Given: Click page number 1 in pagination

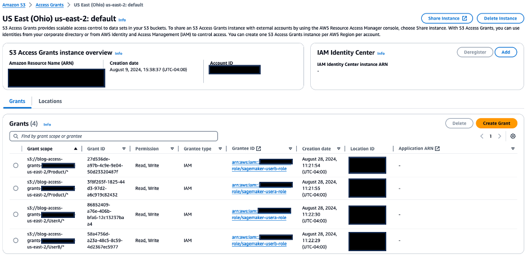Looking at the screenshot, I should click(x=491, y=136).
